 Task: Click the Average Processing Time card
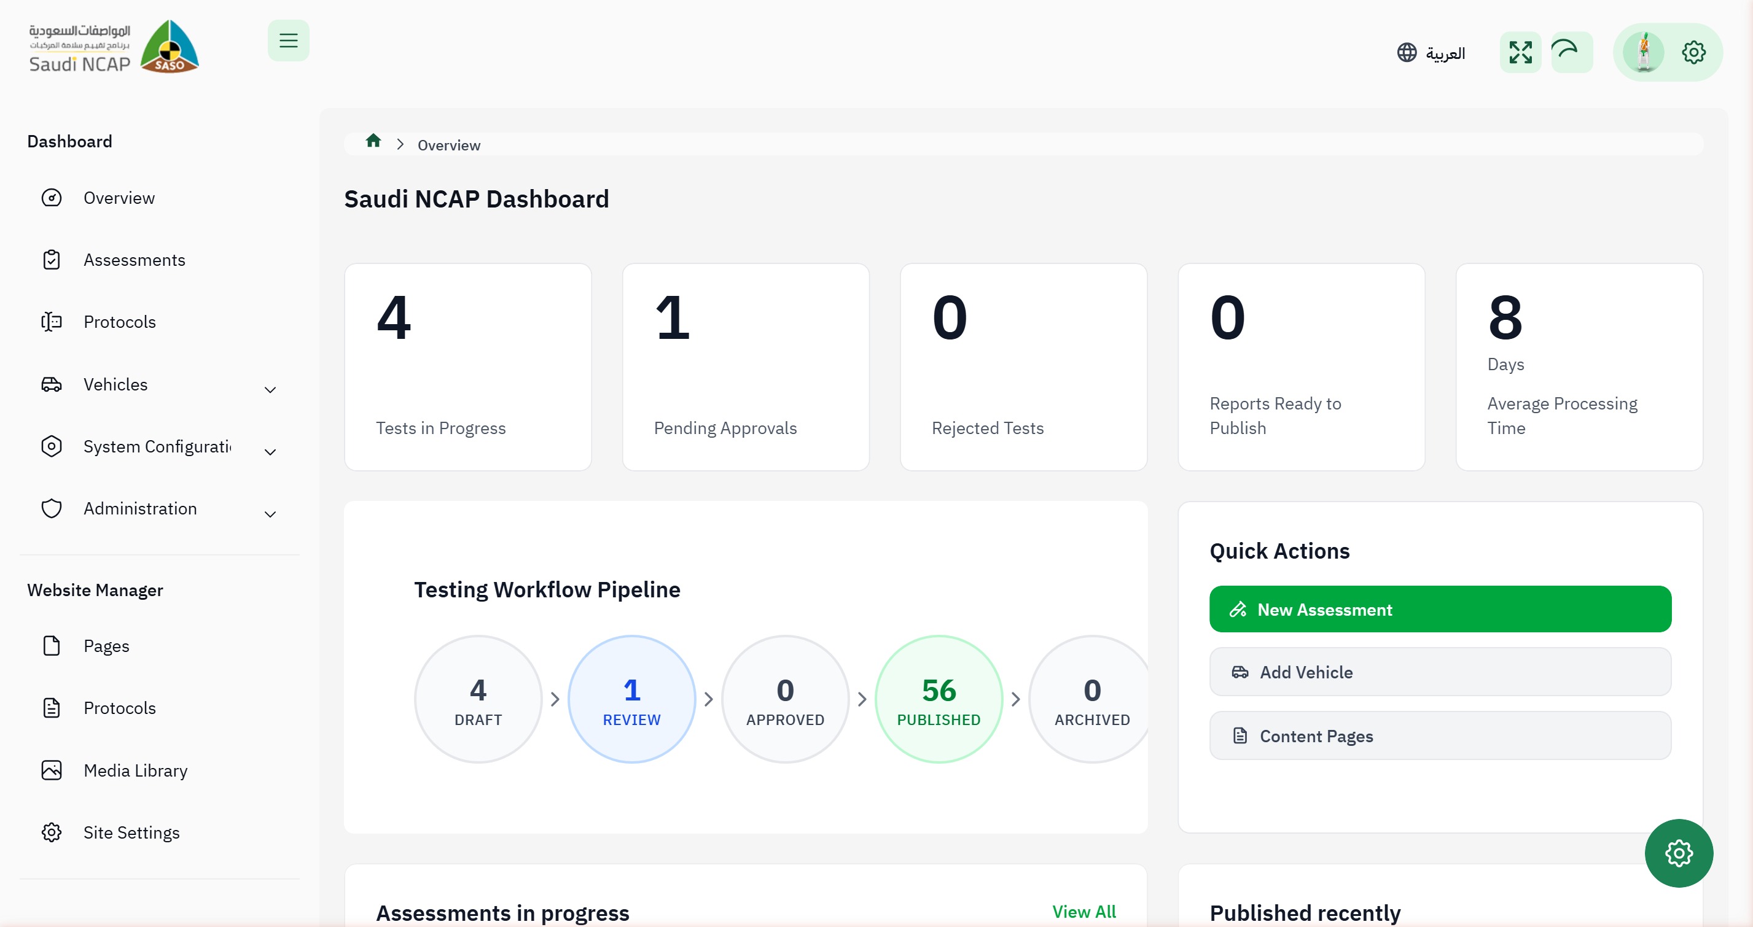[1579, 367]
